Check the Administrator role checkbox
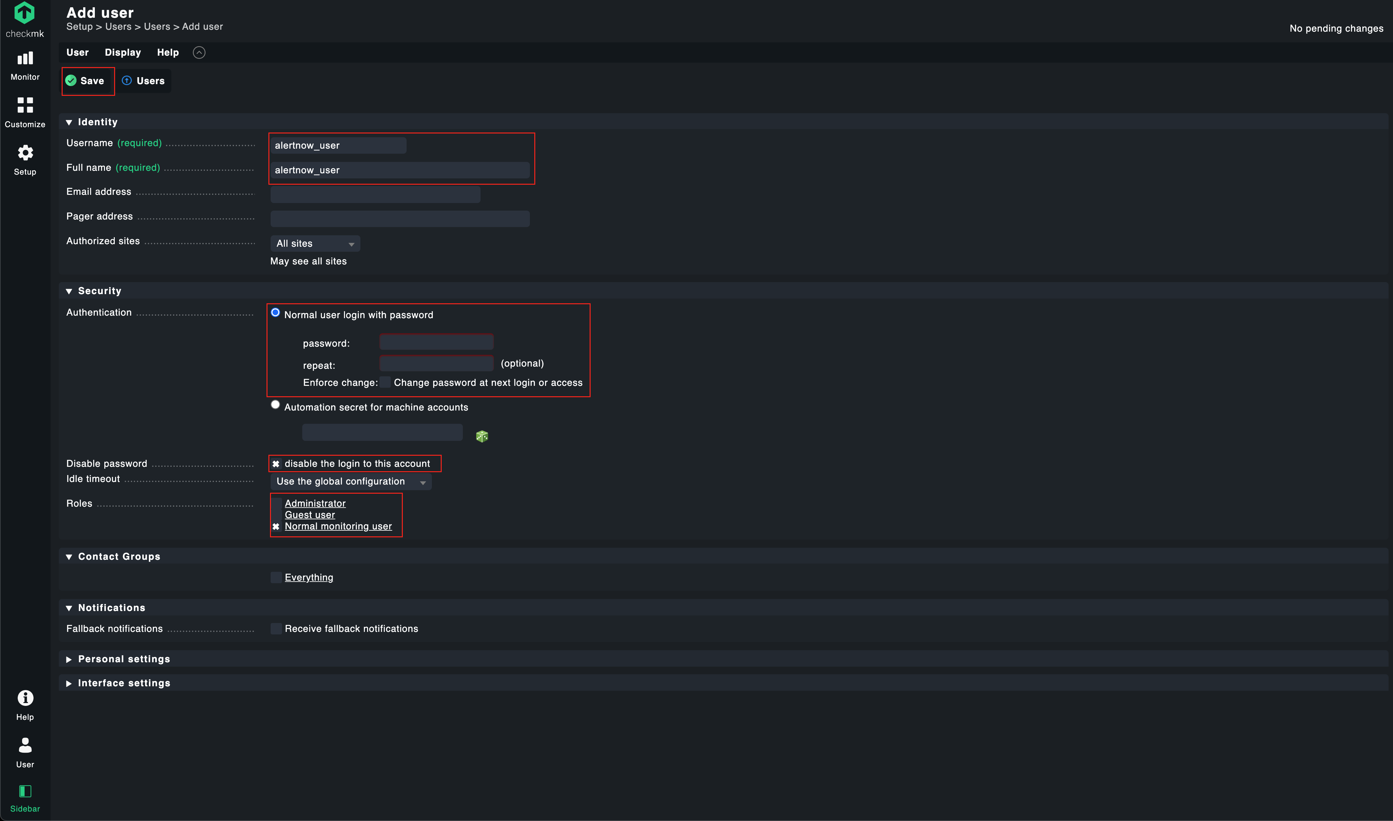The height and width of the screenshot is (821, 1393). (x=276, y=503)
